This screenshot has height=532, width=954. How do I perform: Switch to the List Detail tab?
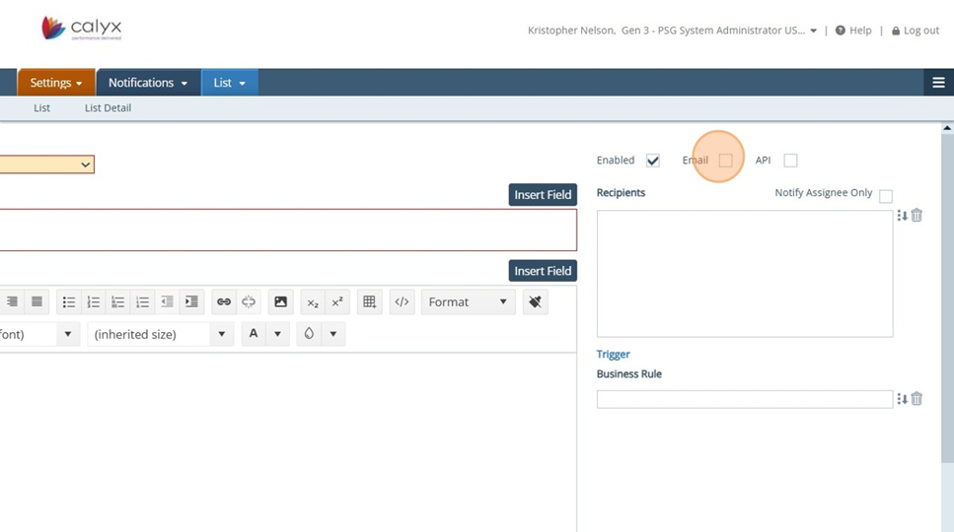(108, 108)
